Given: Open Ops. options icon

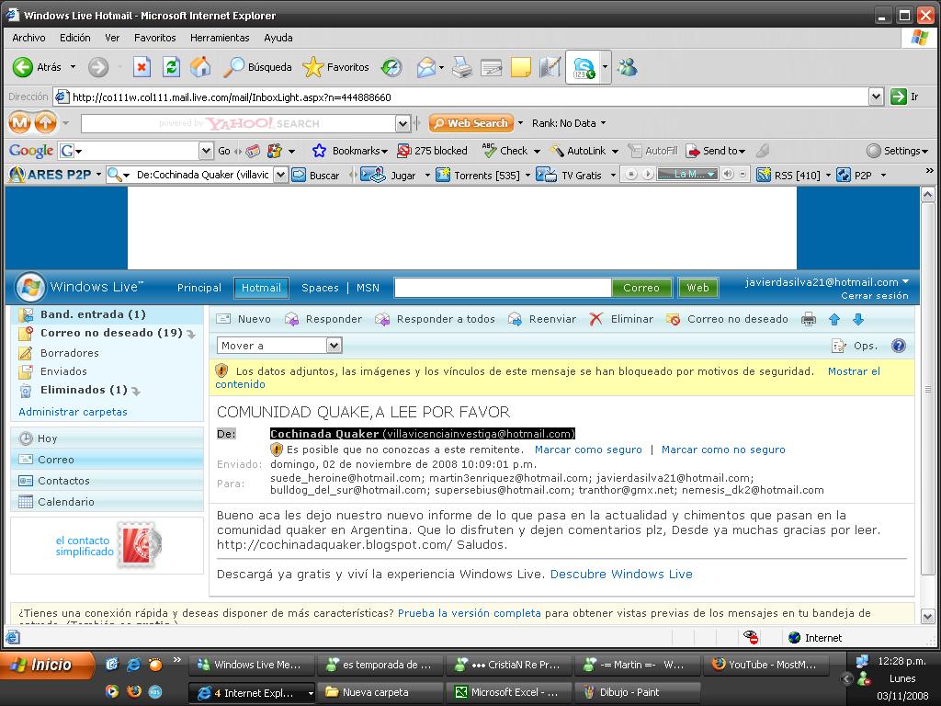Looking at the screenshot, I should tap(855, 346).
